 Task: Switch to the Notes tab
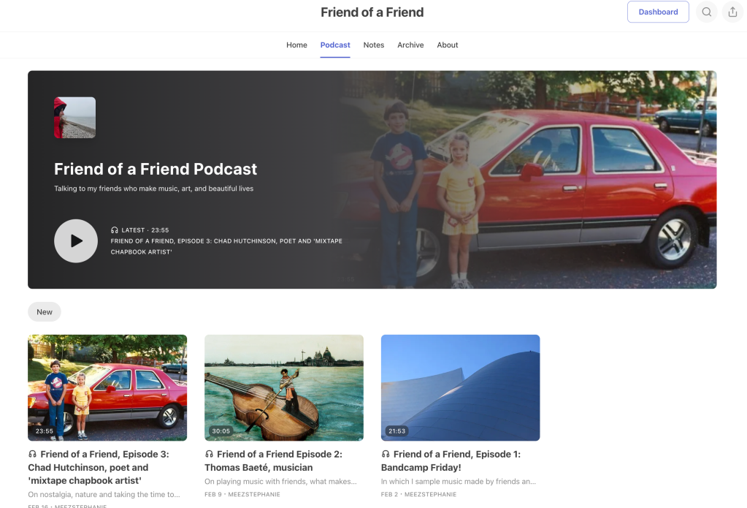(x=374, y=45)
